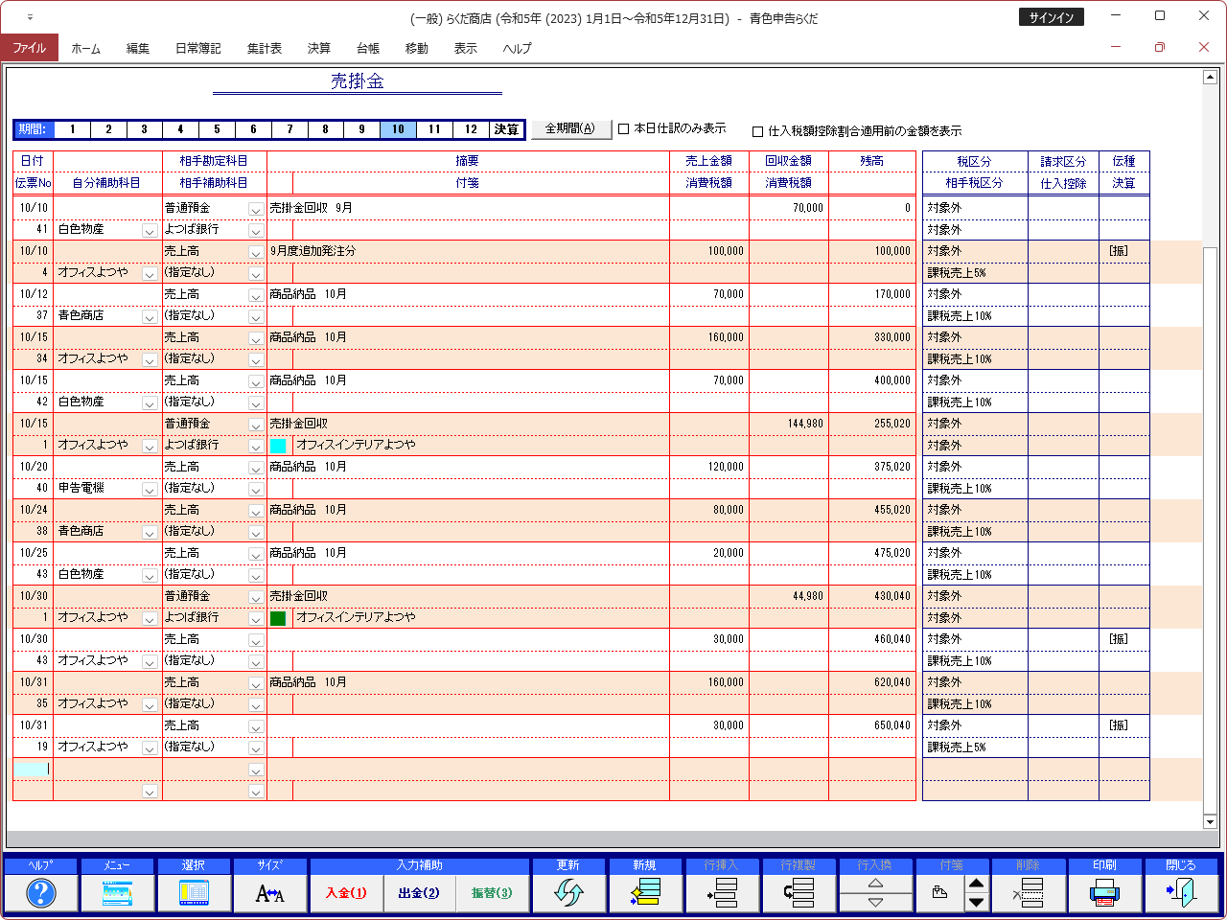Open 青色商店 dropdown in slip 37 row
Screen dimensions: 1227x920
point(150,316)
